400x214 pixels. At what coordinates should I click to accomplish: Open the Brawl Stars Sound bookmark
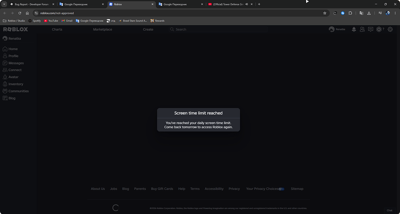click(133, 20)
